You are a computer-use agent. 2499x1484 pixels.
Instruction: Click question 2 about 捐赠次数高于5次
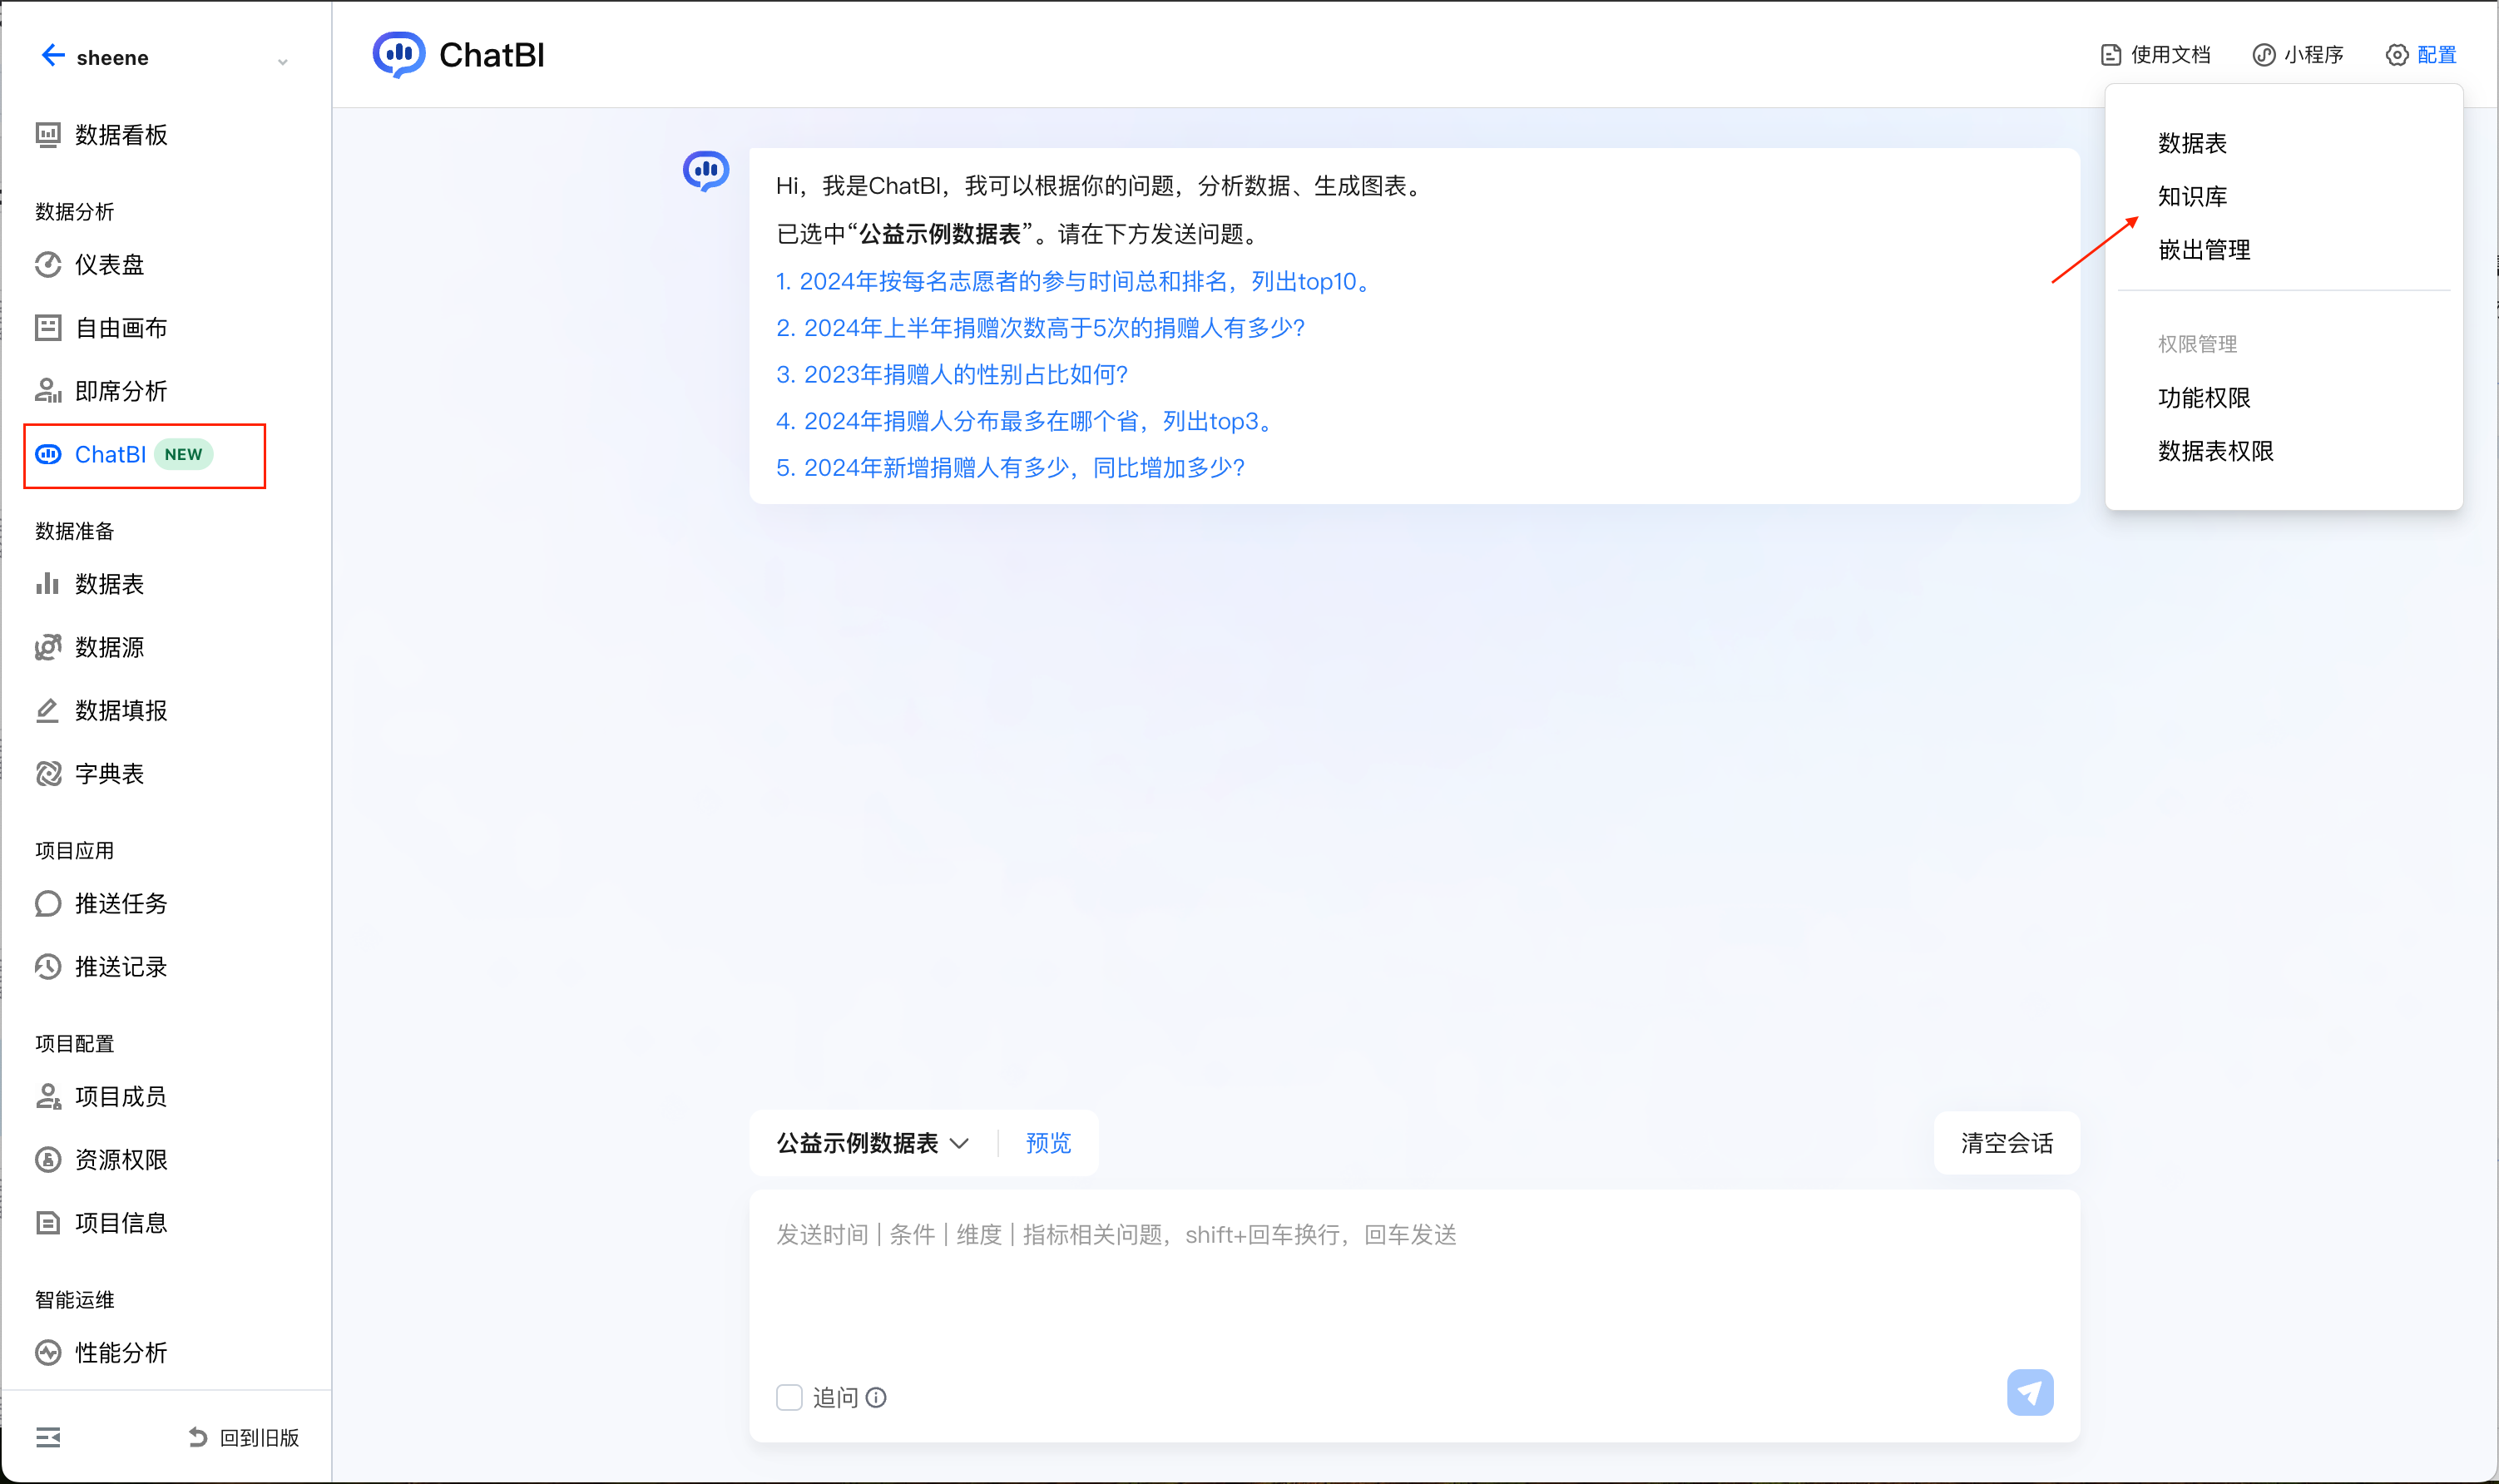[x=1041, y=328]
